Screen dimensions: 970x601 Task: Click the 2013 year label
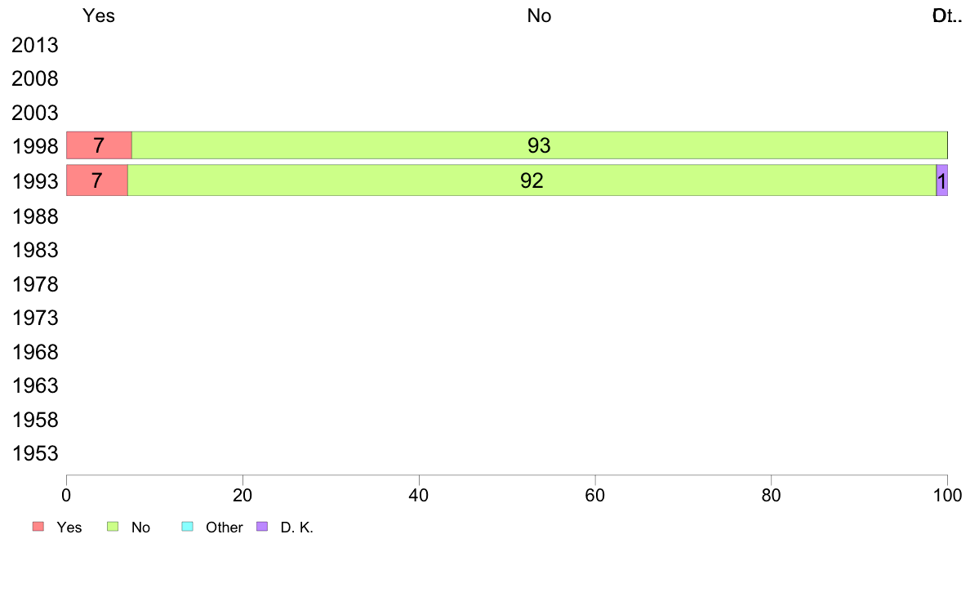tap(35, 46)
